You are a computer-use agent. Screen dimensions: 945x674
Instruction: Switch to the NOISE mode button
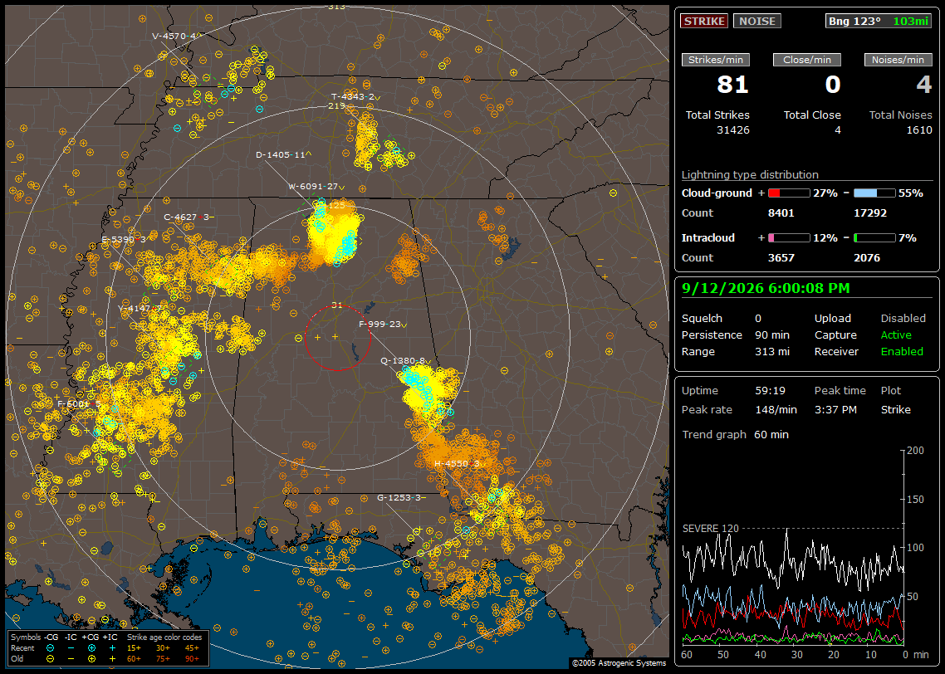757,21
